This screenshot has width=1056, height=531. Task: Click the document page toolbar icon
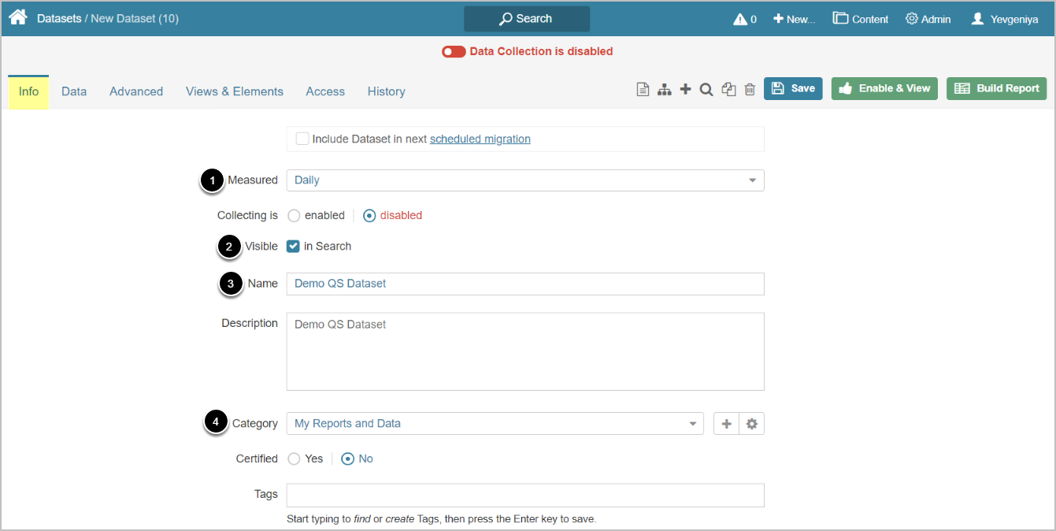coord(643,90)
